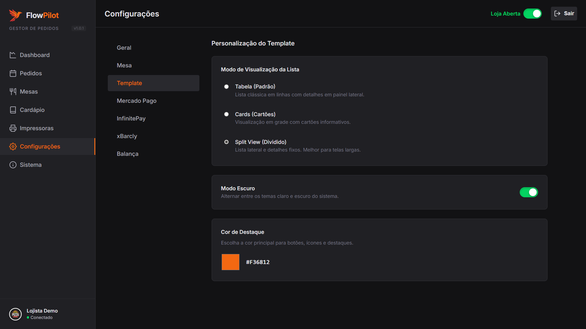Click the Dashboard chart icon
The width and height of the screenshot is (586, 329).
click(x=13, y=55)
